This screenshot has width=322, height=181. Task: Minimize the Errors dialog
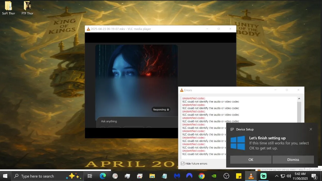(x=275, y=90)
